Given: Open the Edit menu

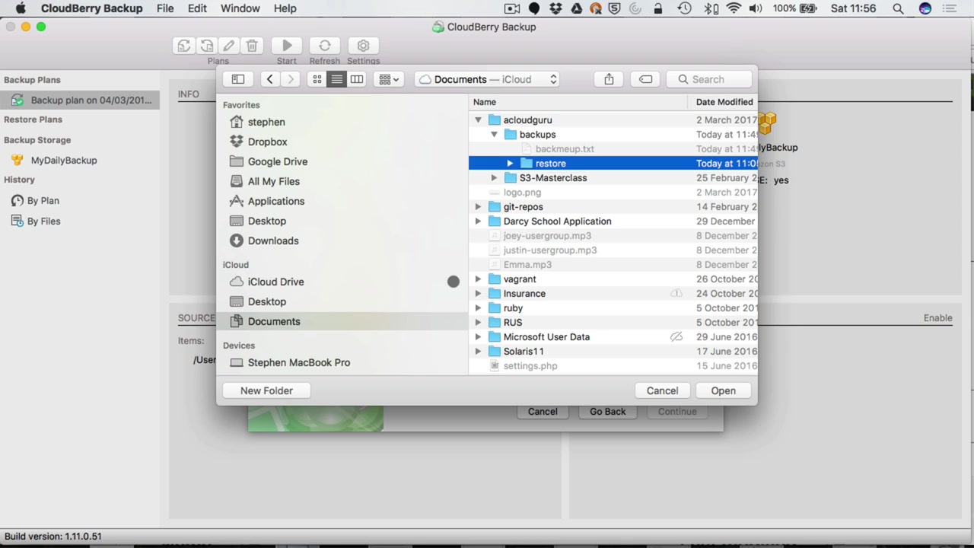Looking at the screenshot, I should [x=197, y=8].
